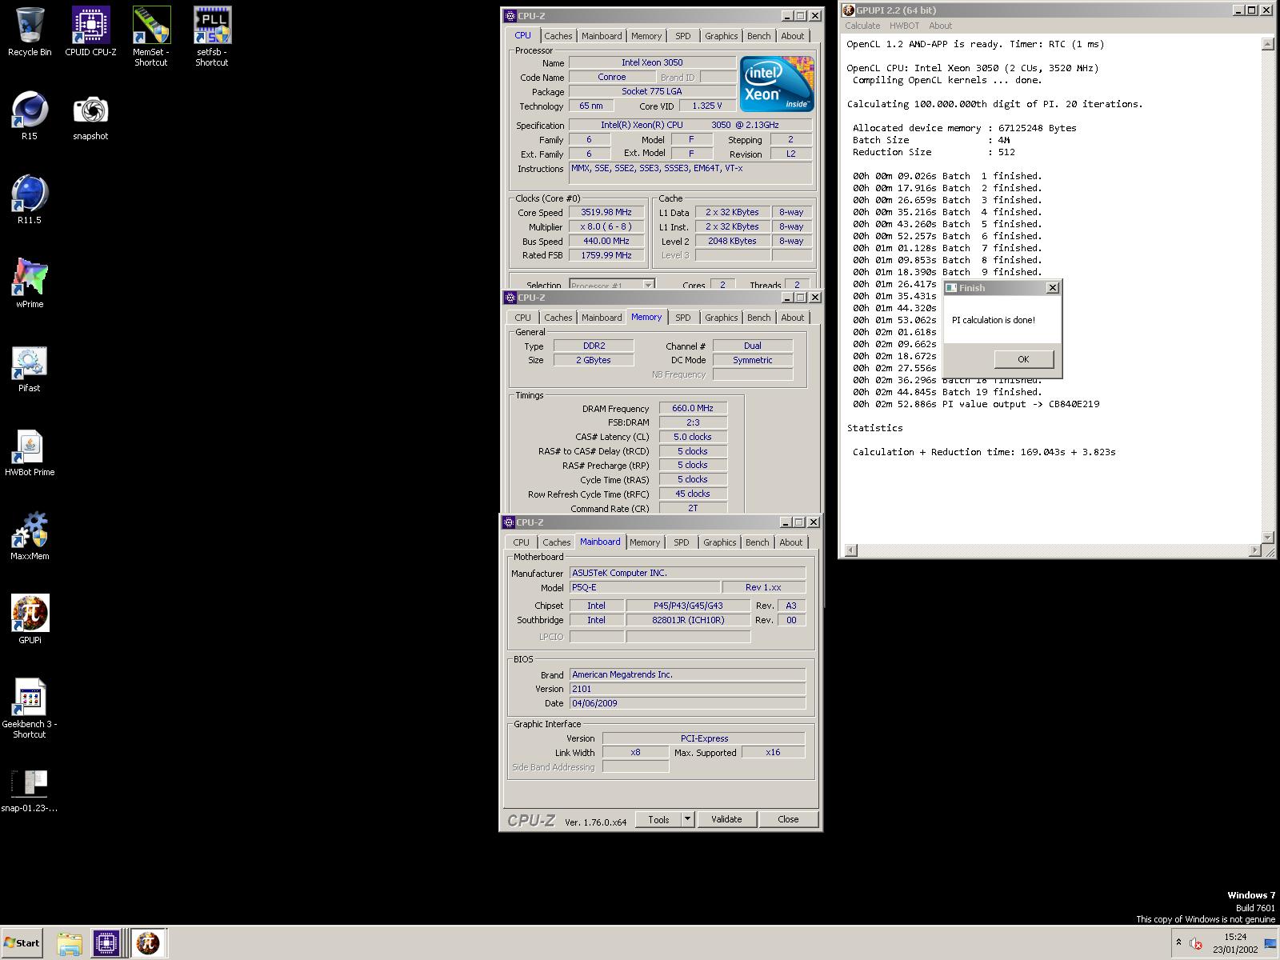Open Graphics tab in bottom CPU-Z window

coord(719,542)
